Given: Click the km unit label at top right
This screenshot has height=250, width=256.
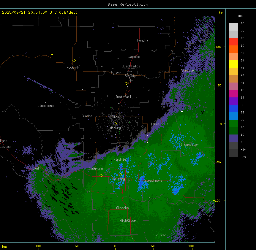Looking at the screenshot, I should pos(221,12).
